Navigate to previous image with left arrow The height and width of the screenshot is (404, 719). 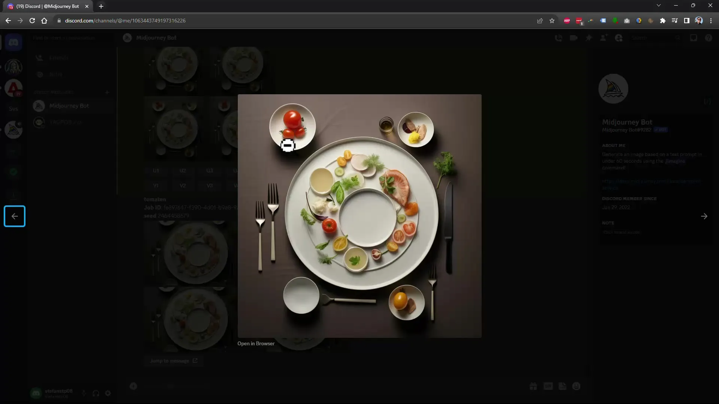click(14, 216)
